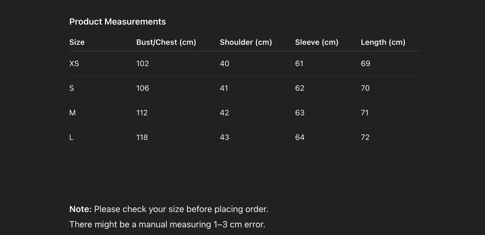The image size is (485, 235).
Task: Click the Size column header
Action: click(77, 42)
